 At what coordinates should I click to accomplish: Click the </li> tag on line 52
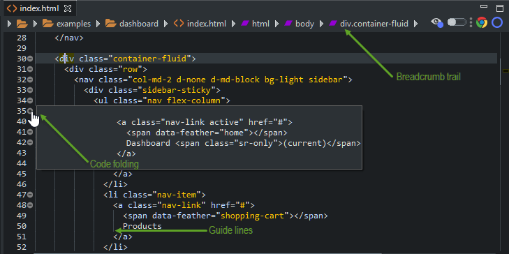(115, 247)
